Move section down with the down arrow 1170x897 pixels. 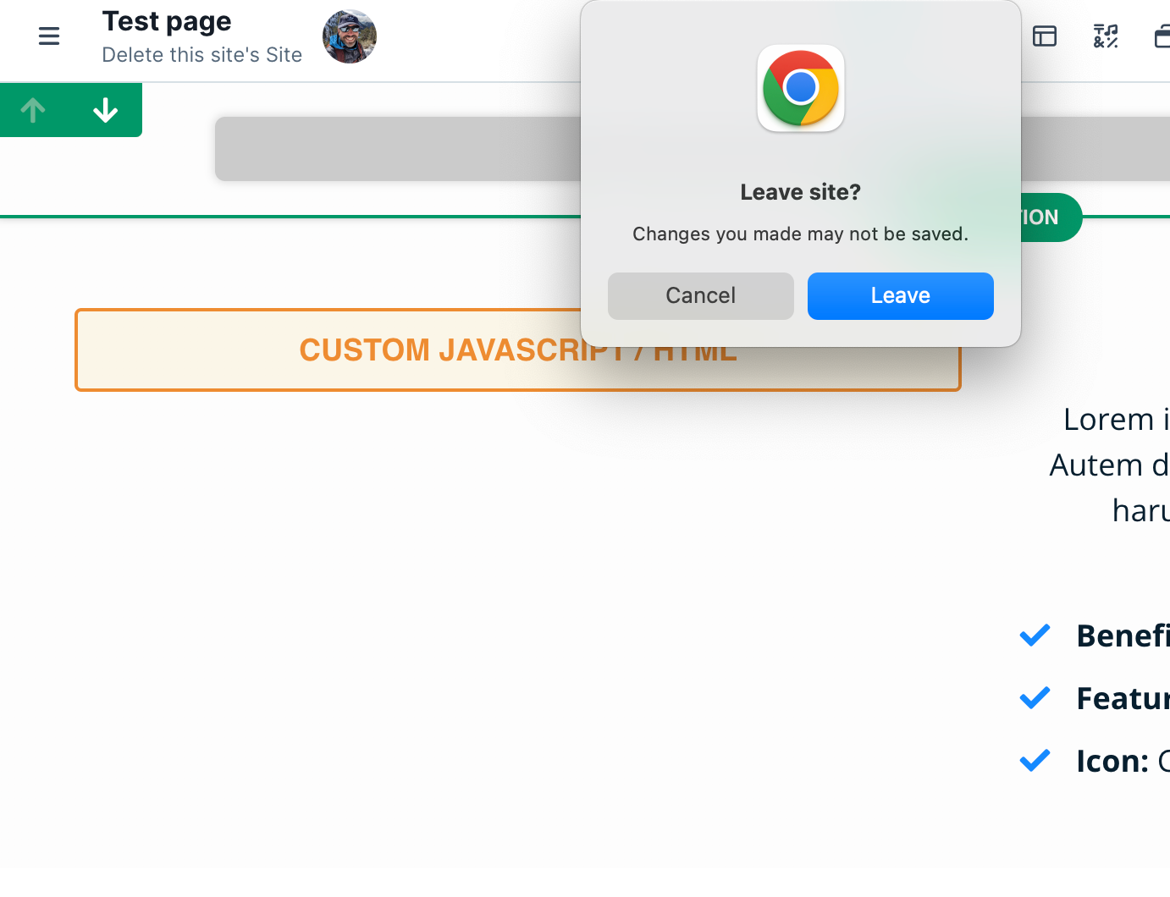click(105, 110)
